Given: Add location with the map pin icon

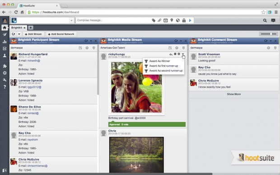Looking at the screenshot, I should (172, 20).
